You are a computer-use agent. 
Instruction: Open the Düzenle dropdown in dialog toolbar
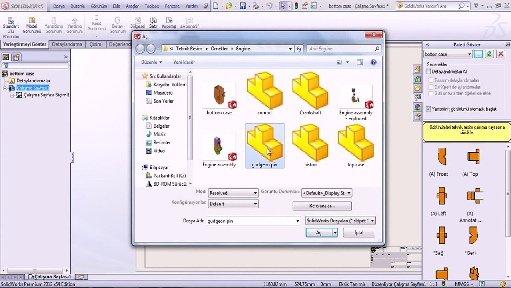click(x=151, y=62)
